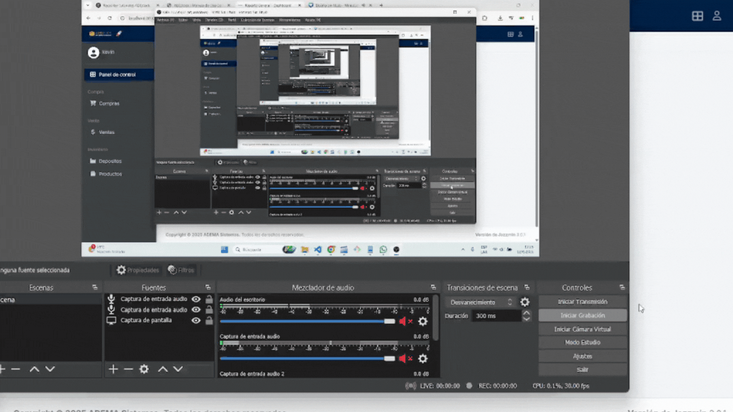
Task: Open mixer gear for Captura de entrada audio
Action: (x=423, y=359)
